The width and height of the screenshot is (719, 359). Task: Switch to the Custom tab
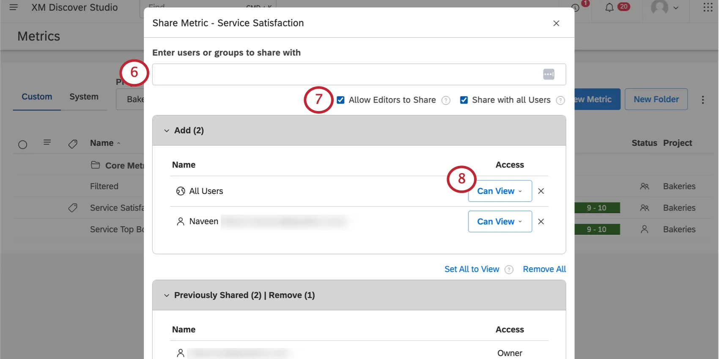(x=37, y=97)
